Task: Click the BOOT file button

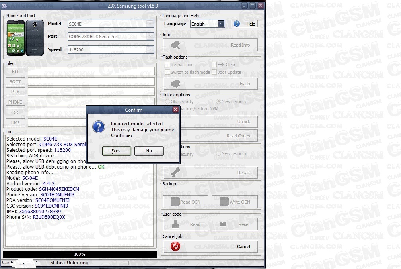Action: pyautogui.click(x=16, y=81)
